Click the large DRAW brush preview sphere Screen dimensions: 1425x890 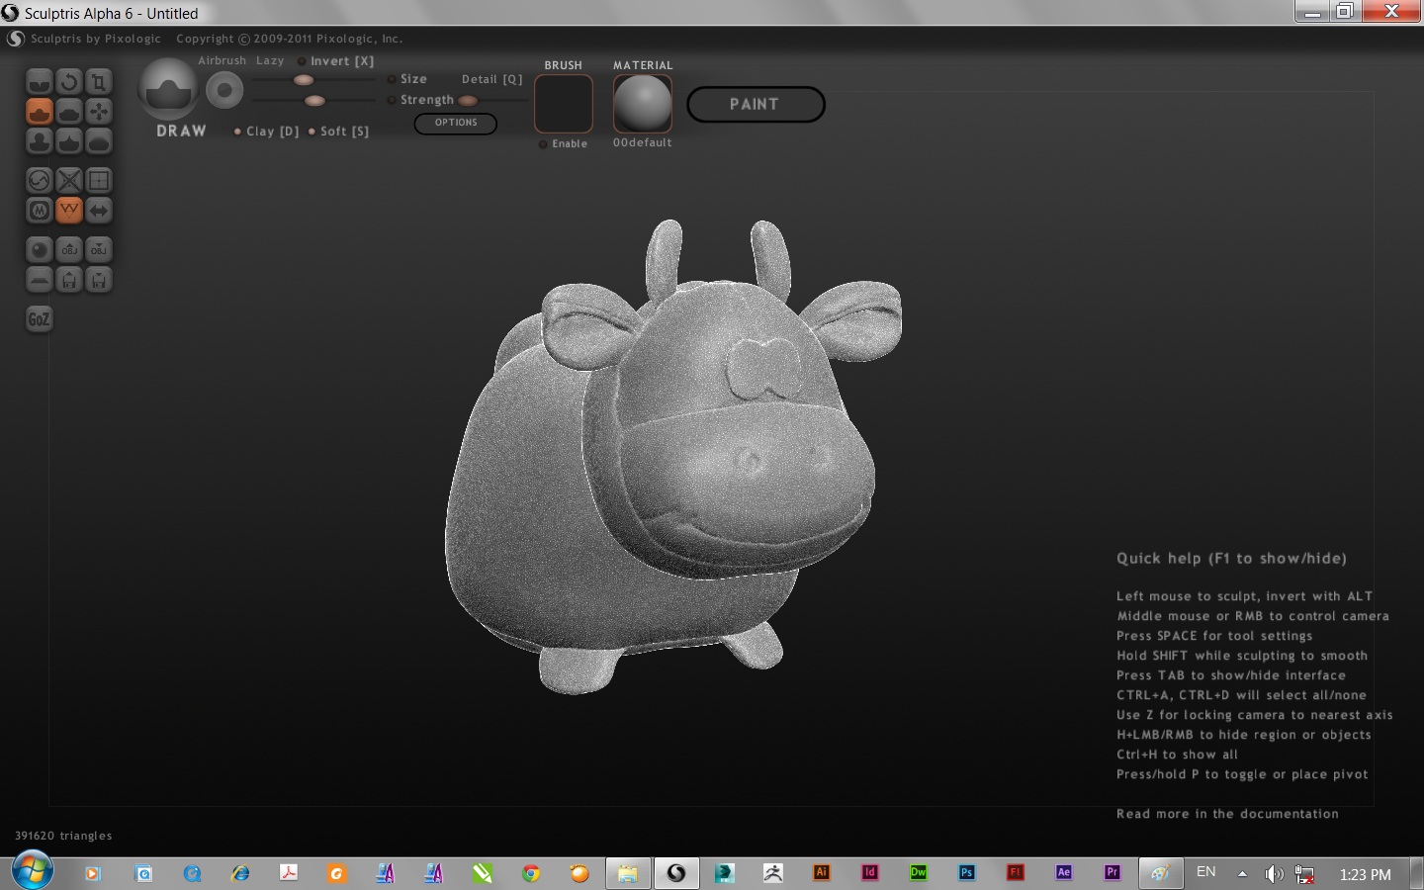click(168, 90)
